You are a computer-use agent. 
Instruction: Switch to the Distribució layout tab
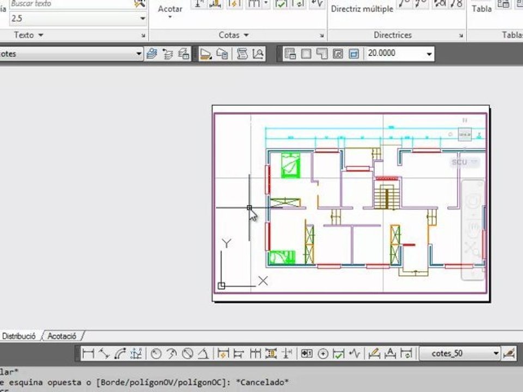pos(20,336)
